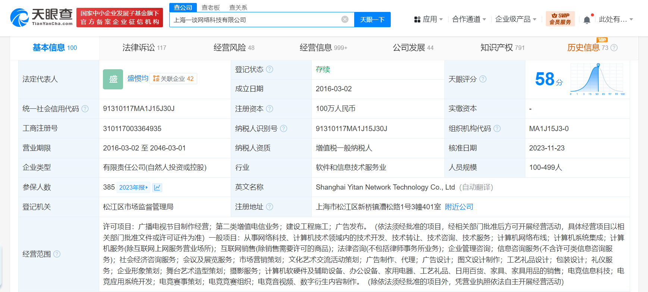Open the 经营风险 tab
648x292 pixels.
(x=234, y=48)
